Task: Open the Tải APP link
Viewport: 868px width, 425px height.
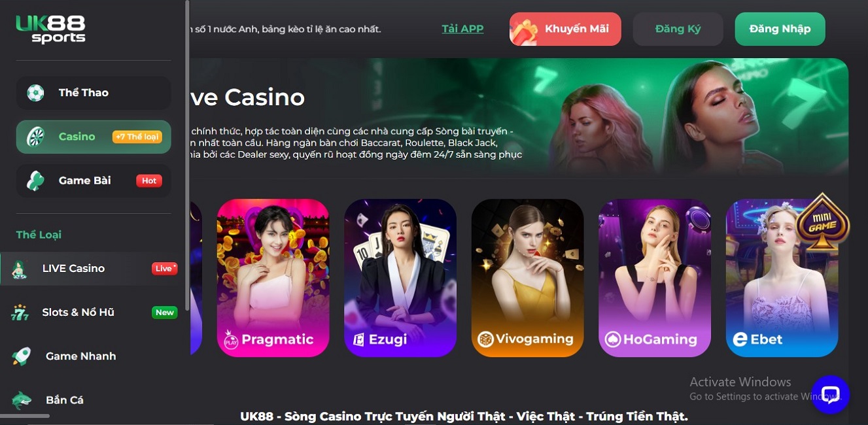Action: (x=462, y=29)
